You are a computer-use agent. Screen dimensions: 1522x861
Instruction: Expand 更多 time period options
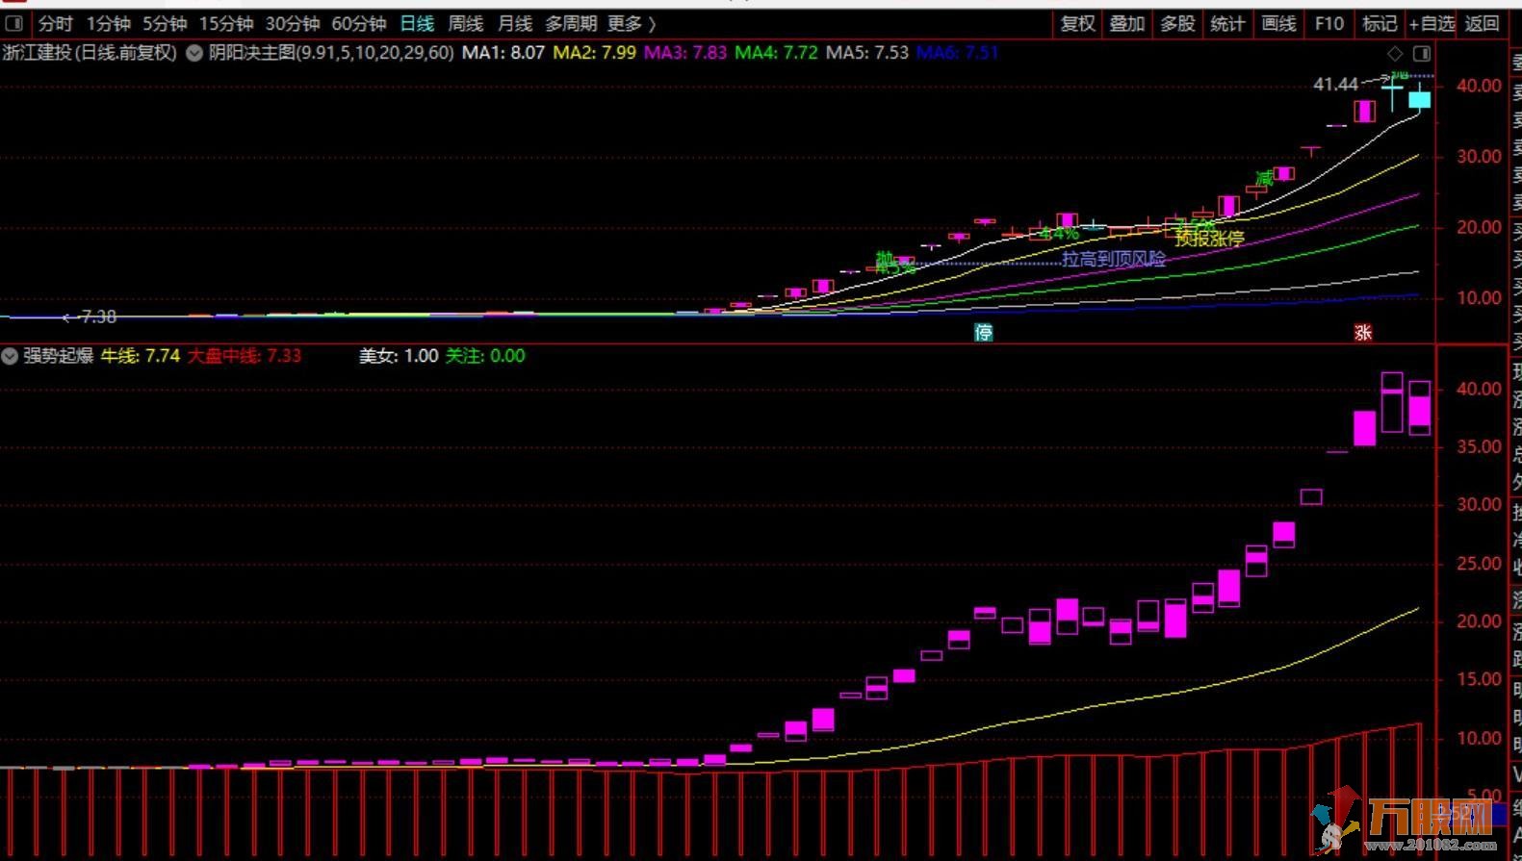(631, 23)
